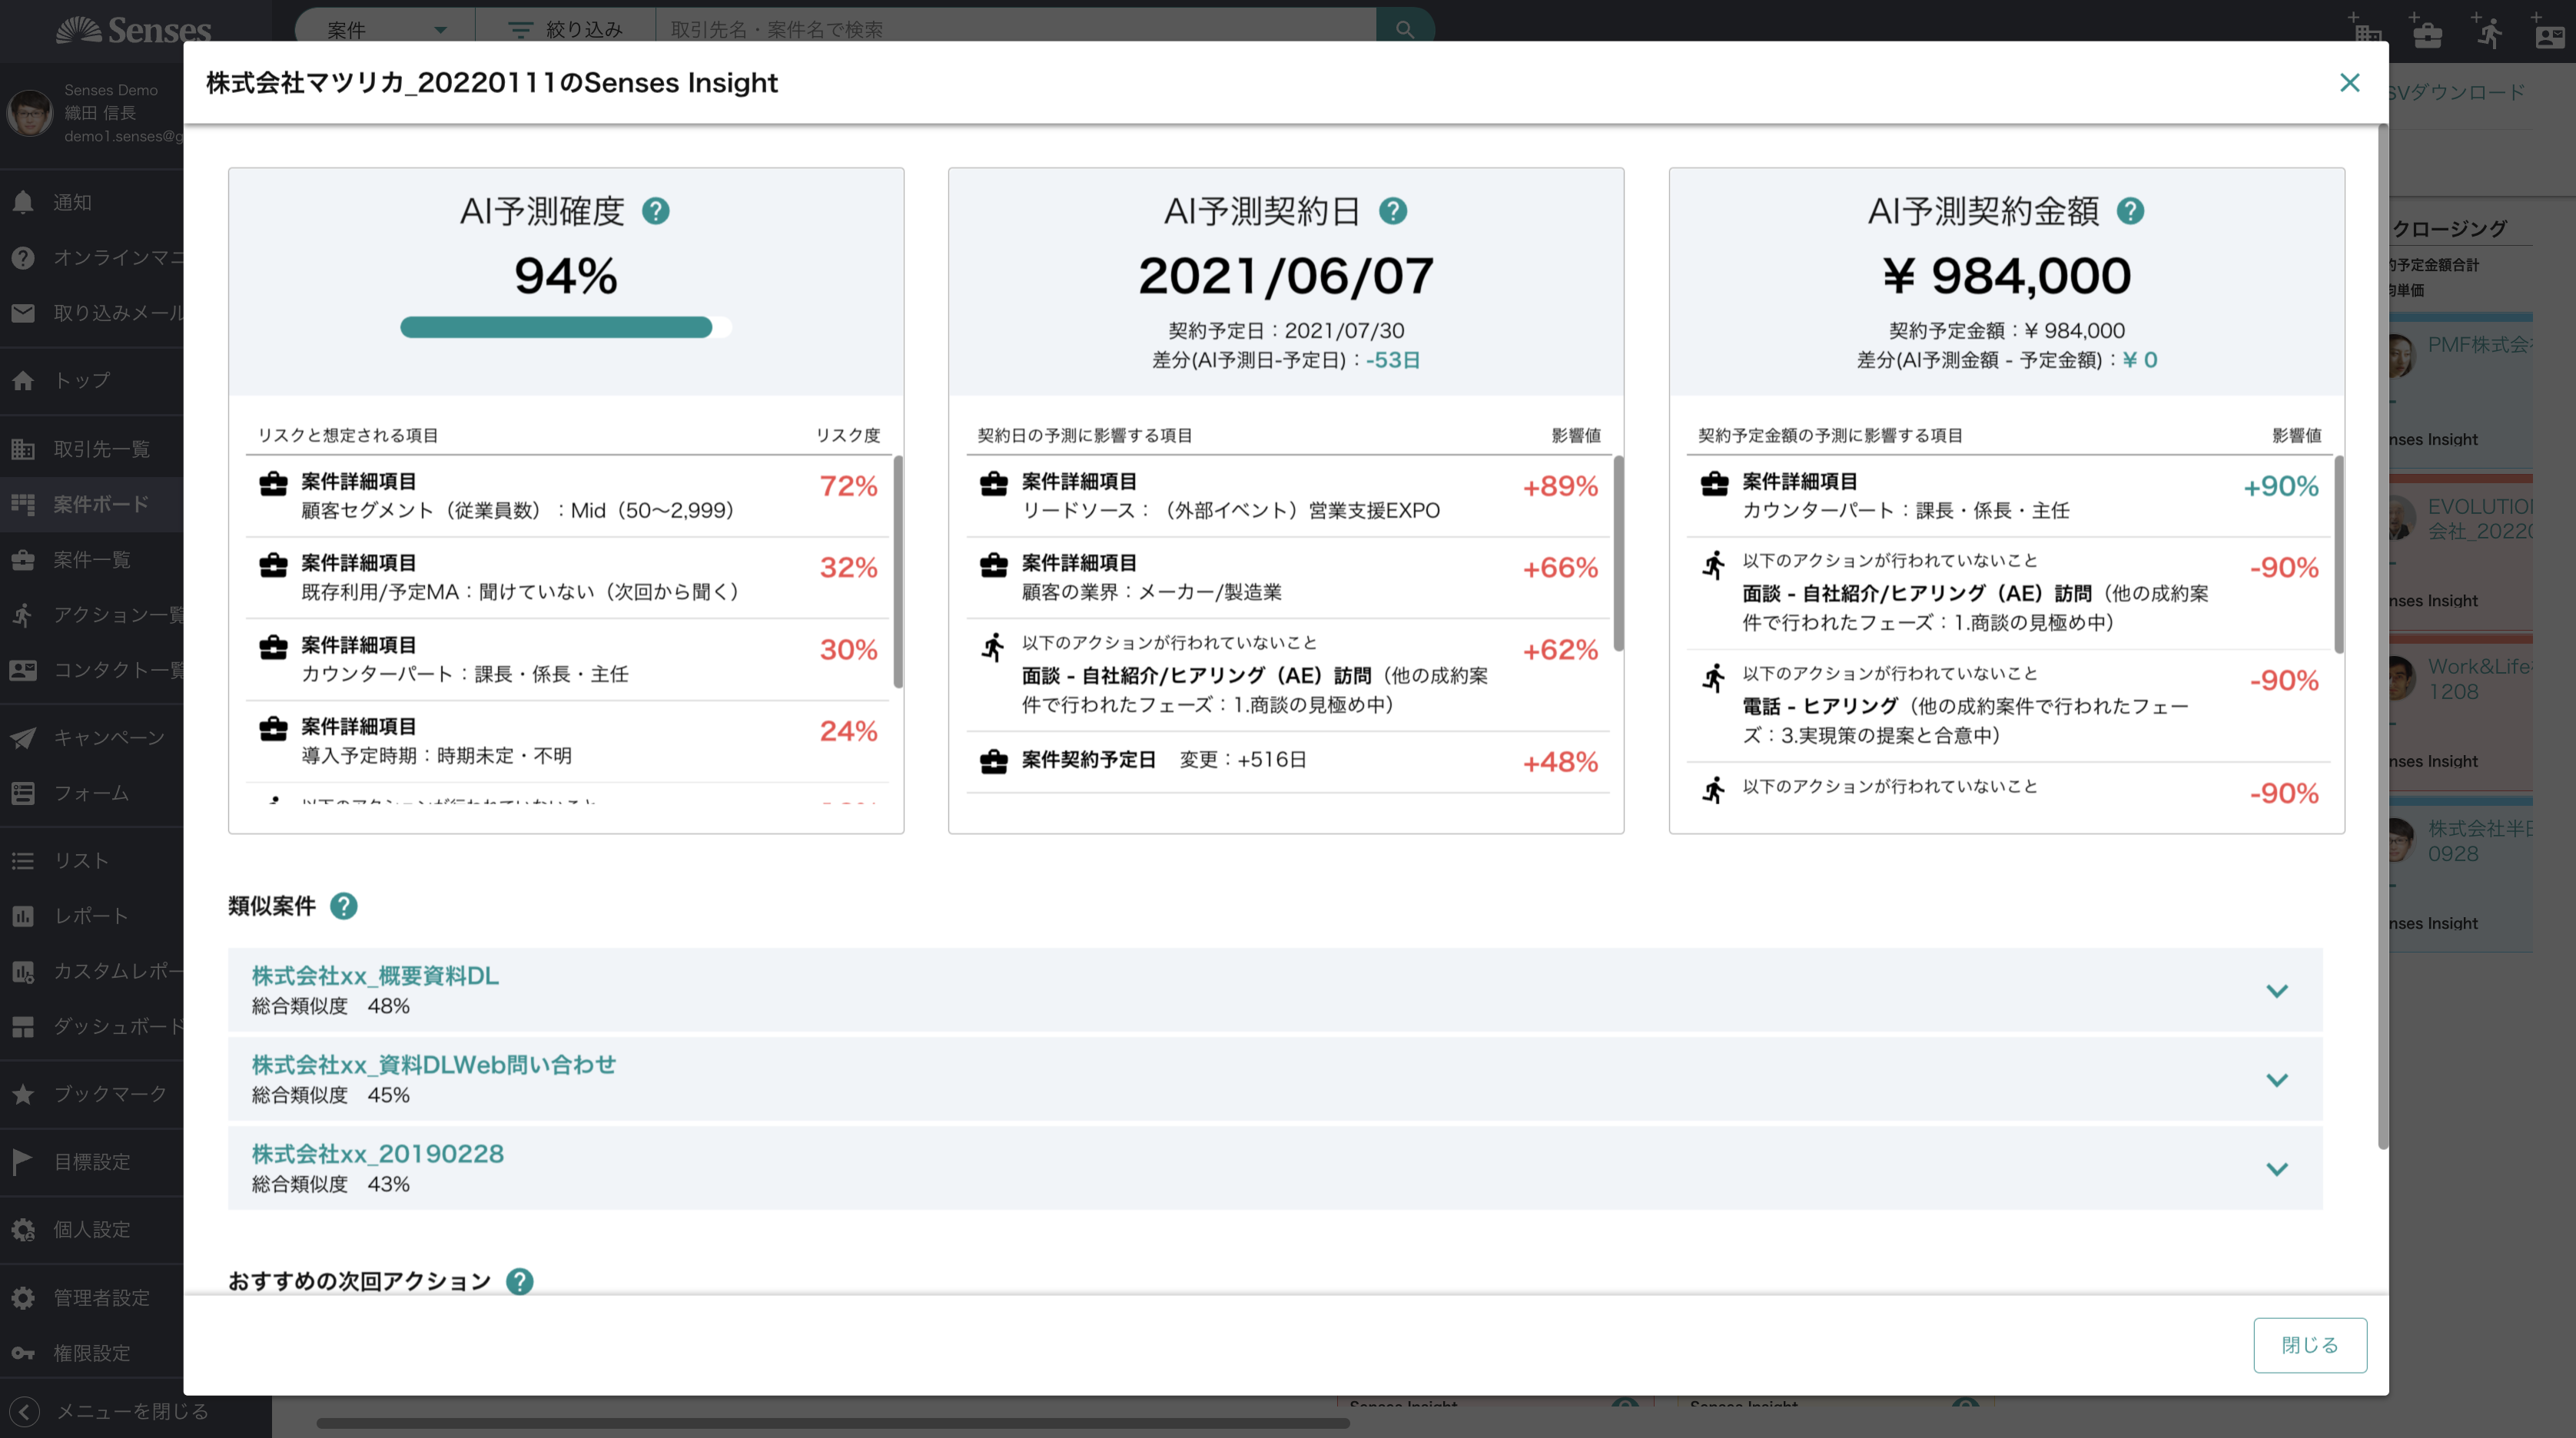Click the scrollbar in the risk items list
Image resolution: width=2576 pixels, height=1438 pixels.
[x=898, y=572]
